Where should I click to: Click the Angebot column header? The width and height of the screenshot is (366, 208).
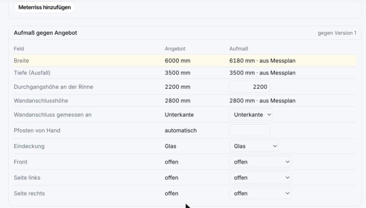[175, 49]
